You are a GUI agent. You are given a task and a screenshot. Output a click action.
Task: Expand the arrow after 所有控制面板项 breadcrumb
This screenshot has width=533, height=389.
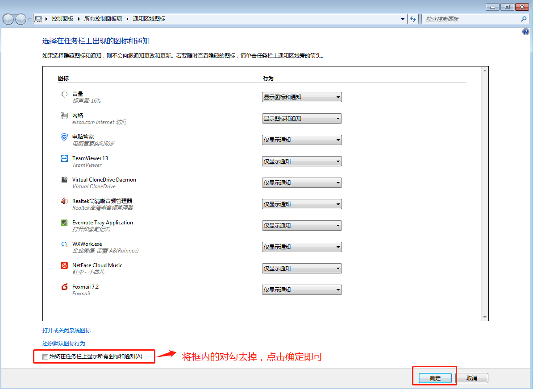pyautogui.click(x=128, y=19)
